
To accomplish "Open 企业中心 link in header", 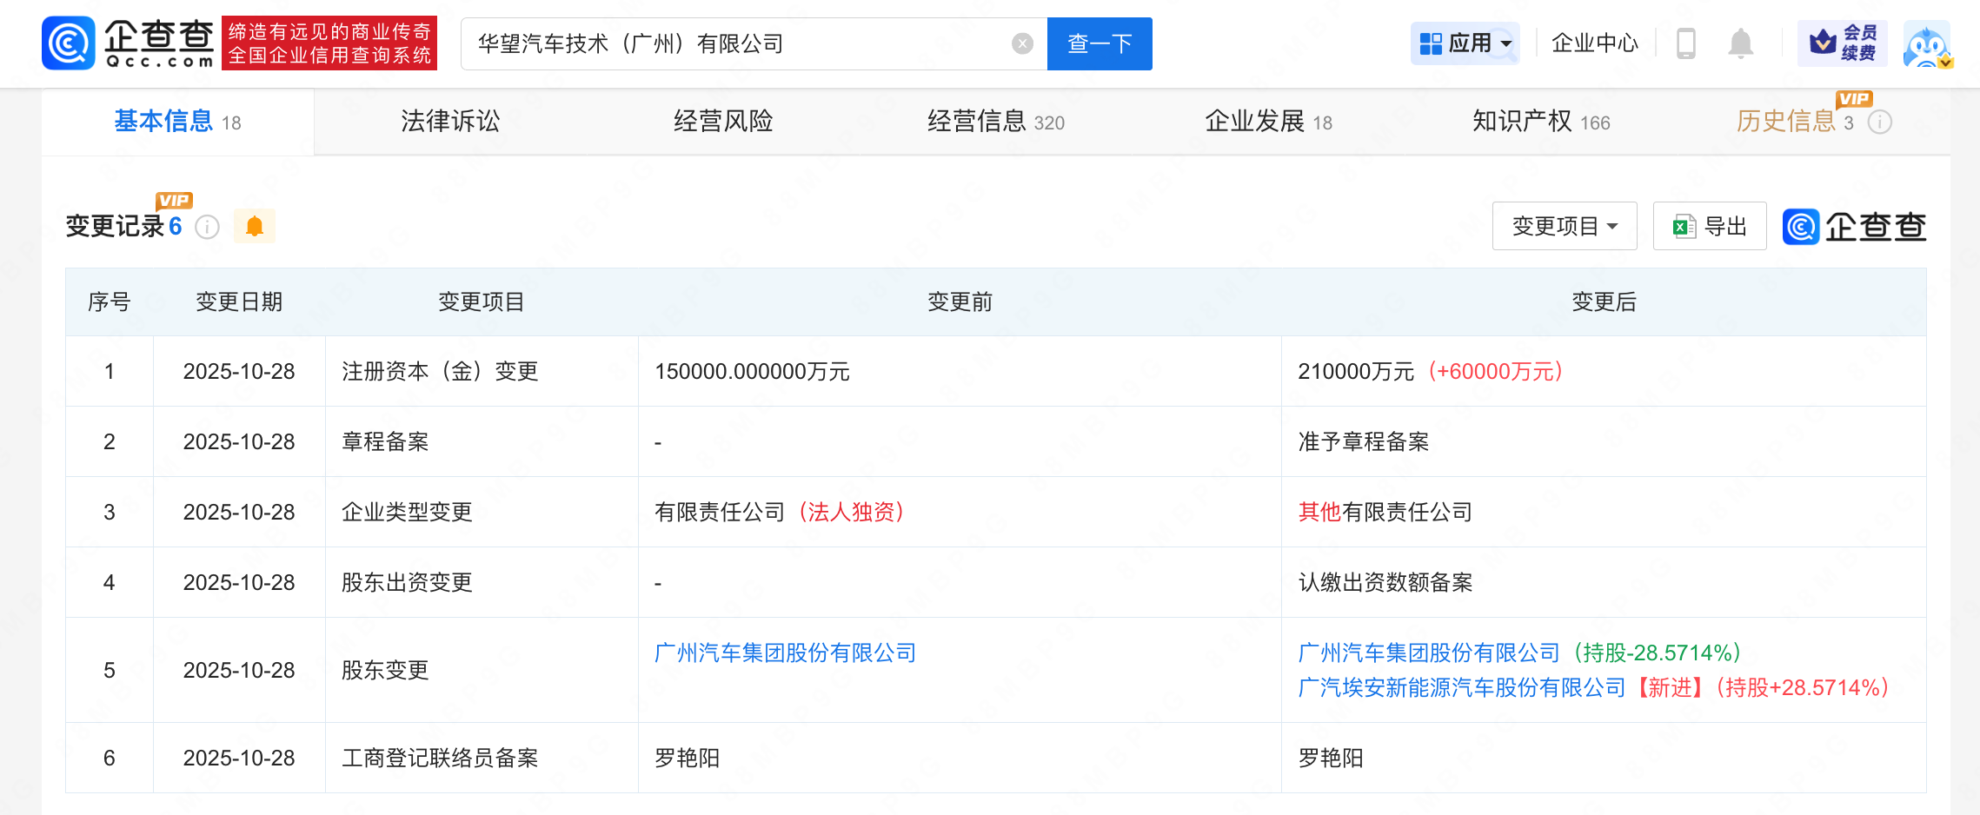I will pos(1594,43).
